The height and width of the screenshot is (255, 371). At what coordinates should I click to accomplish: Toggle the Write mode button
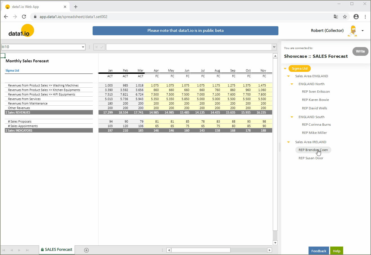[x=360, y=51]
